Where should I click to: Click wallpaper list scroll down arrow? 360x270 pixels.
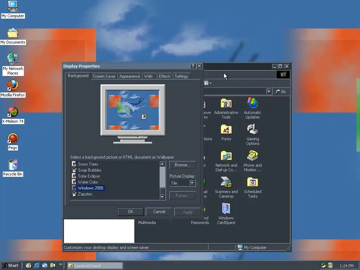pos(162,197)
